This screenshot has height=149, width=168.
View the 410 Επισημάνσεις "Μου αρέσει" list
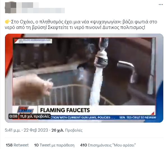108,145
